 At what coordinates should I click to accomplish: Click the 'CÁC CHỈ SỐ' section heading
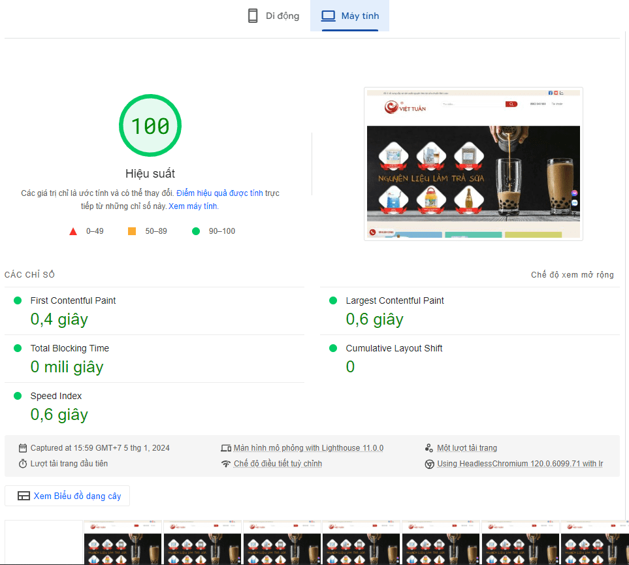(29, 274)
